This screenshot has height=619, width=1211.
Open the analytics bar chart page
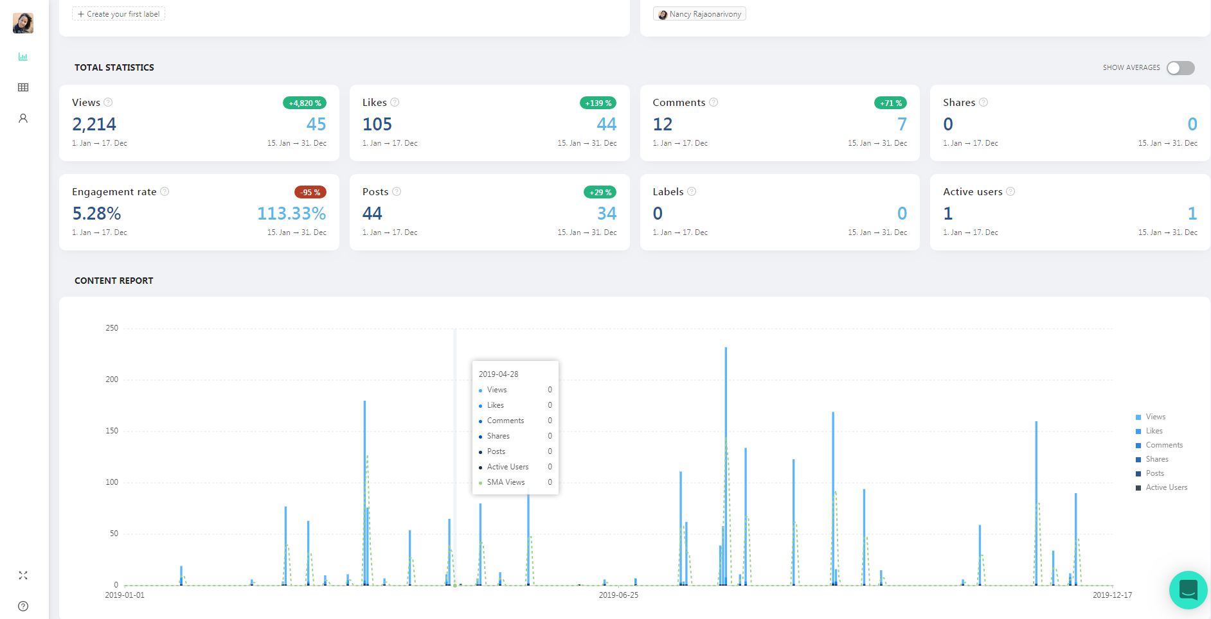coord(23,57)
